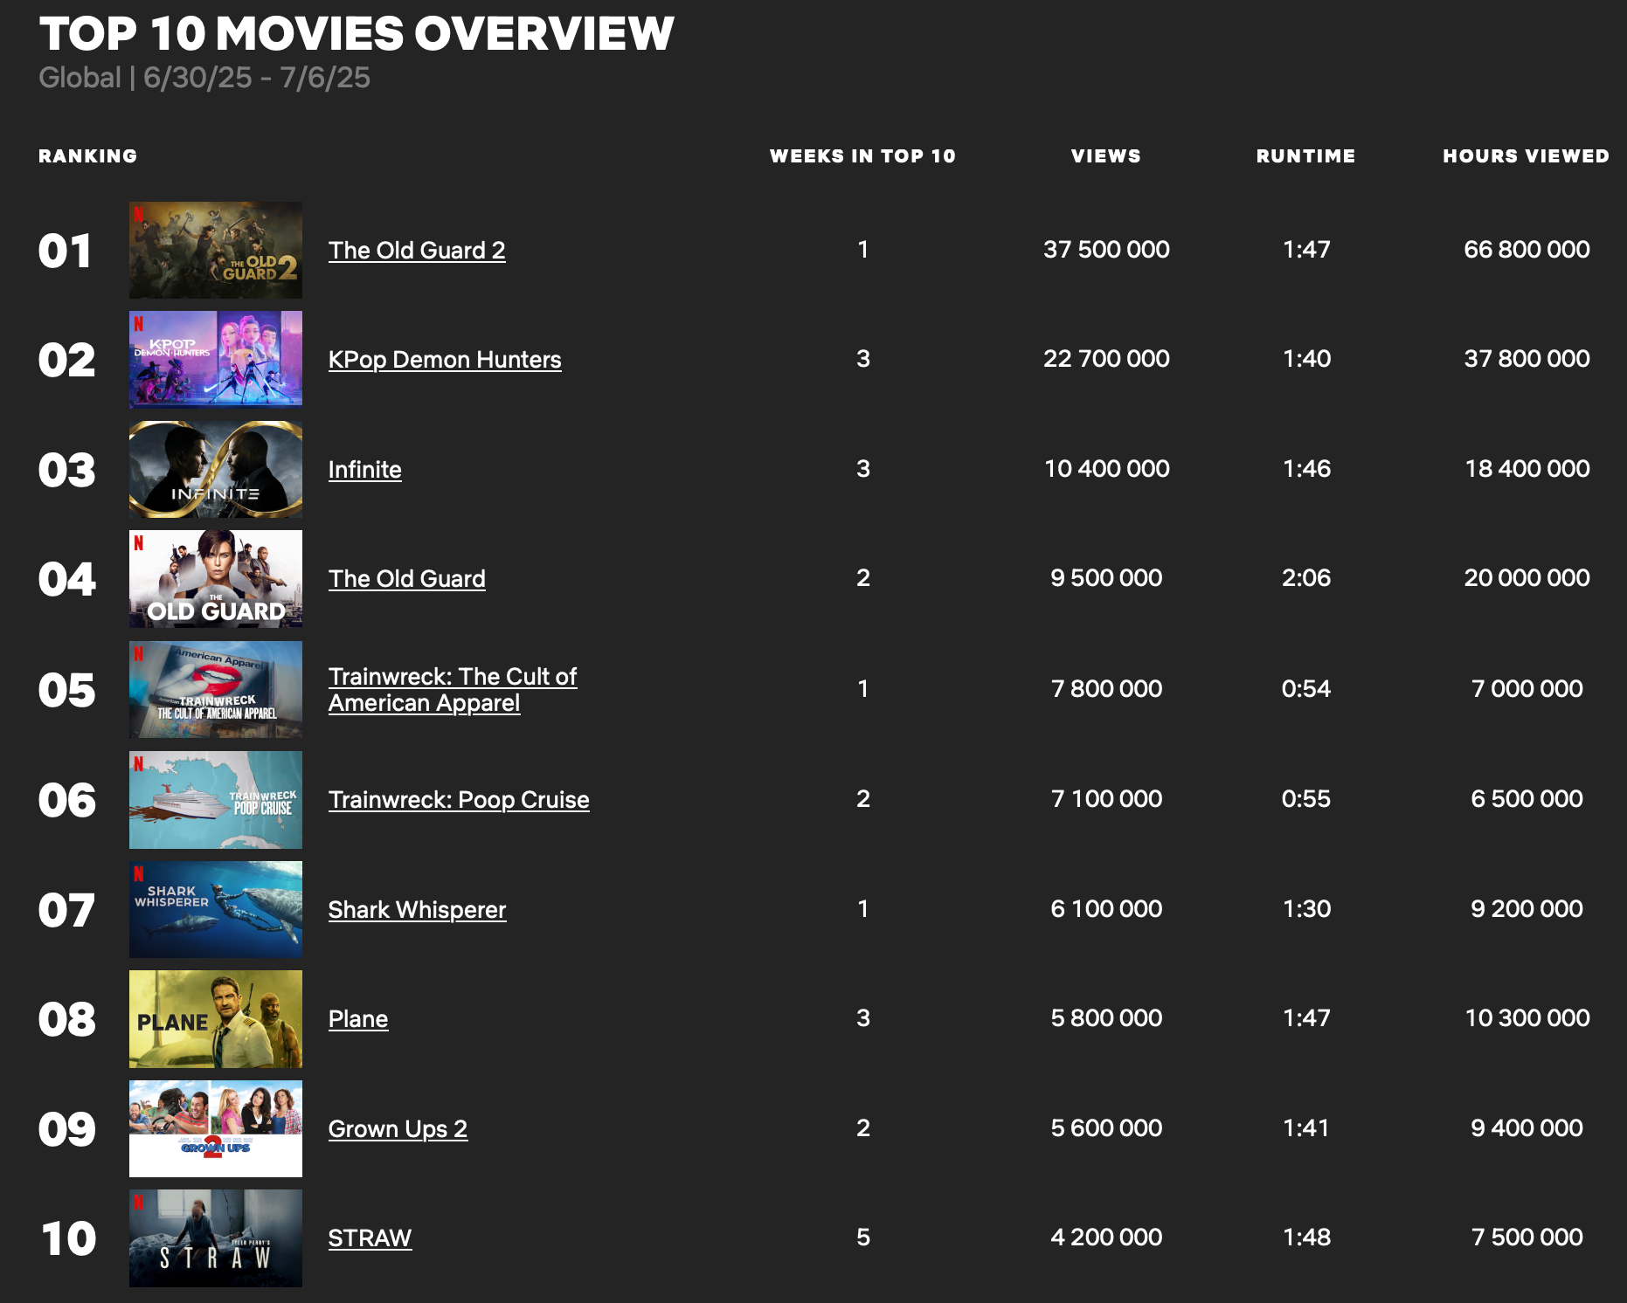This screenshot has height=1303, width=1627.
Task: Click the 1:30 runtime value
Action: [x=1306, y=909]
